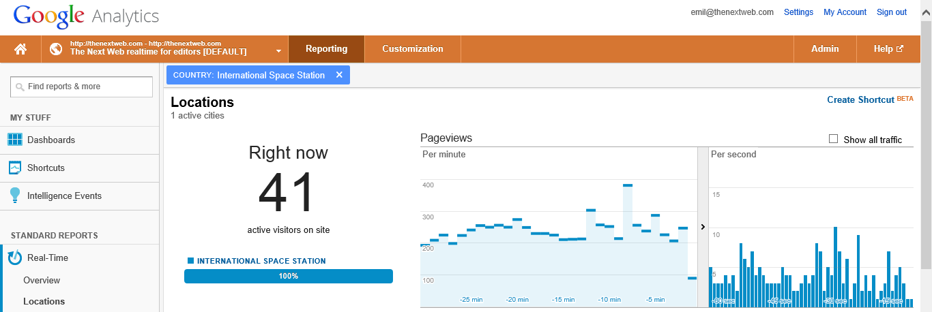
Task: Click the Home icon in orange bar
Action: tap(20, 49)
